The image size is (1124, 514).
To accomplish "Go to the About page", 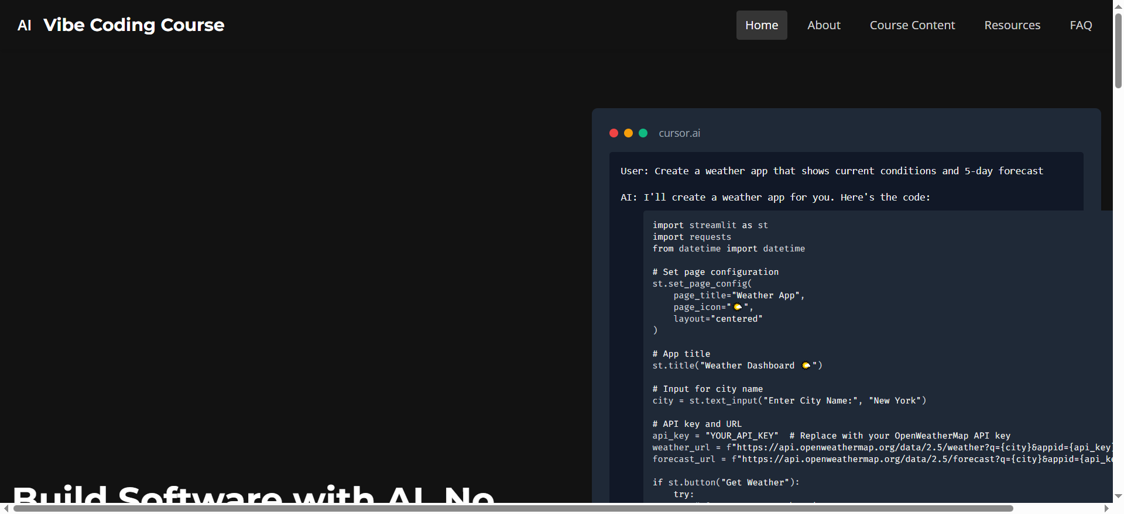I will (x=824, y=25).
